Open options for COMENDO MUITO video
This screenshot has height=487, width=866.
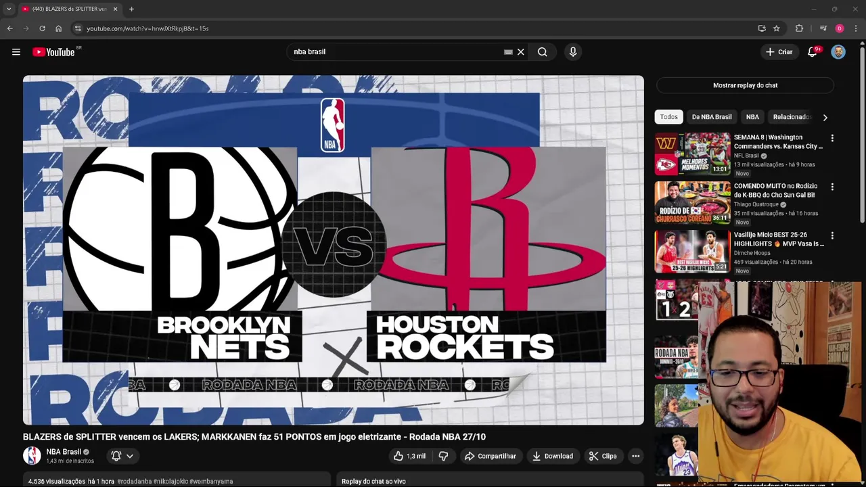[832, 187]
